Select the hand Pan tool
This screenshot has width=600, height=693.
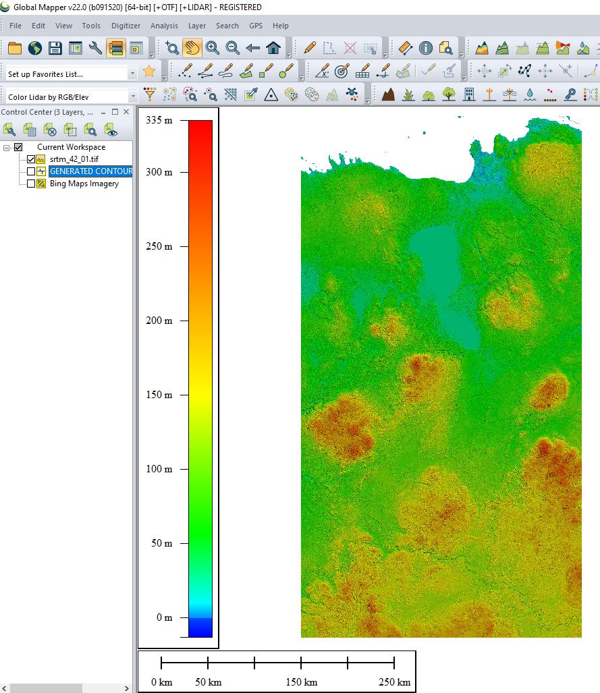[x=192, y=48]
